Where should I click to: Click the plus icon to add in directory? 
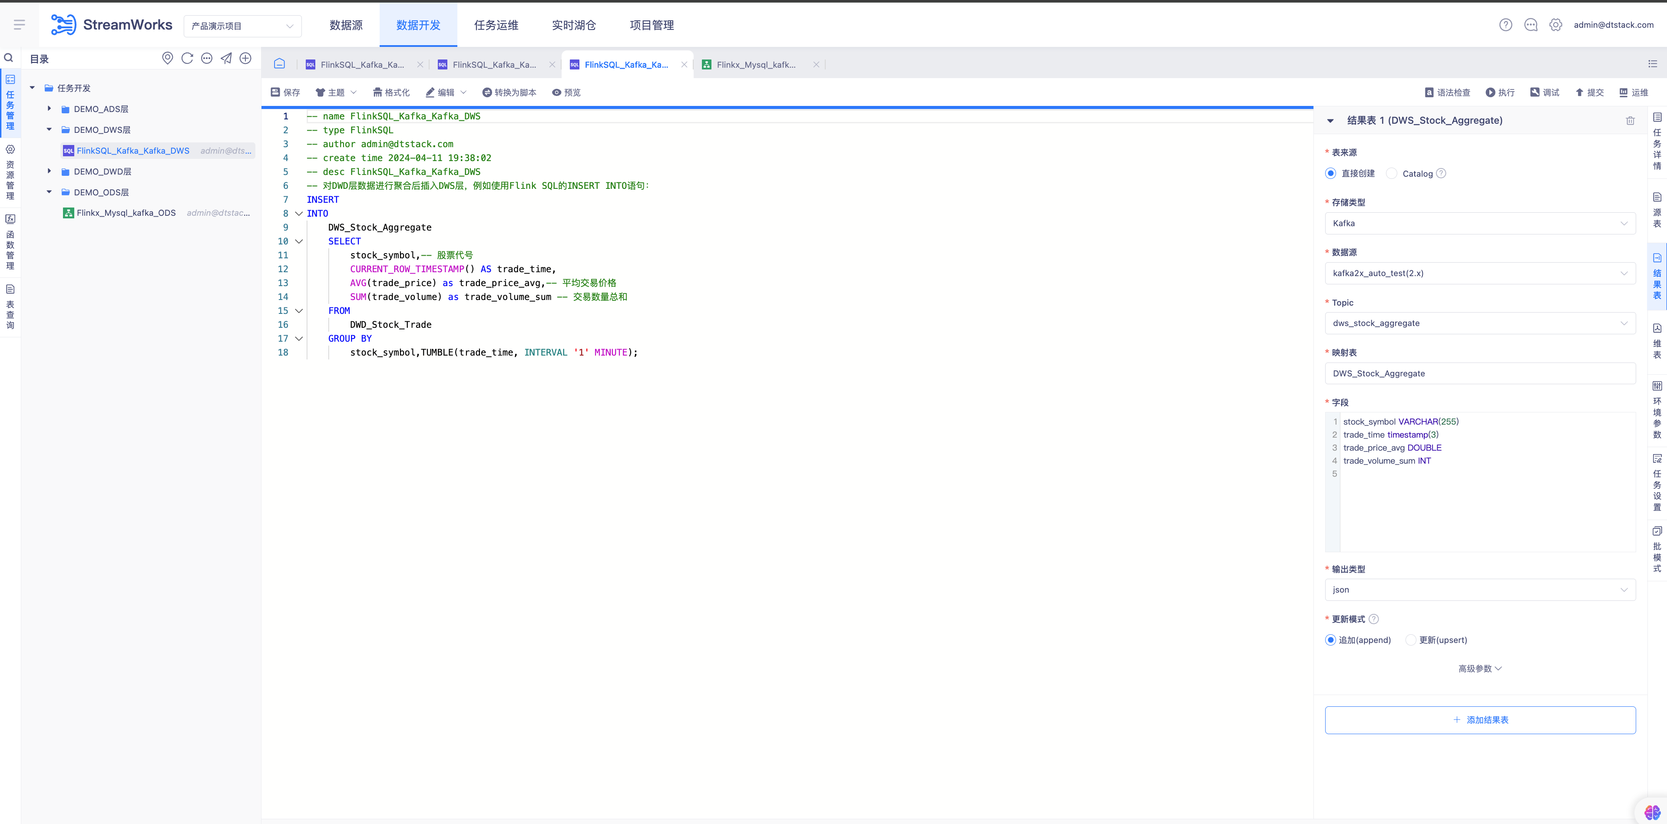245,58
